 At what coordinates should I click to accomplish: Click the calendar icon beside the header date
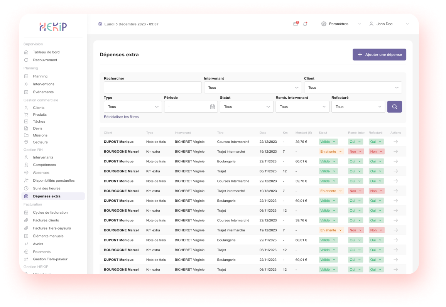(100, 24)
